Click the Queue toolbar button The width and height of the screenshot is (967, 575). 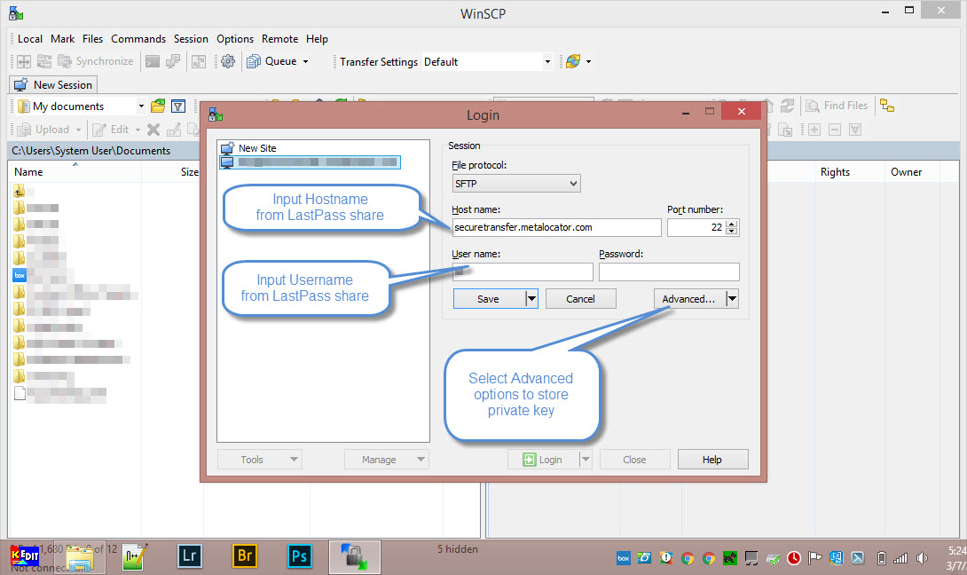click(272, 61)
